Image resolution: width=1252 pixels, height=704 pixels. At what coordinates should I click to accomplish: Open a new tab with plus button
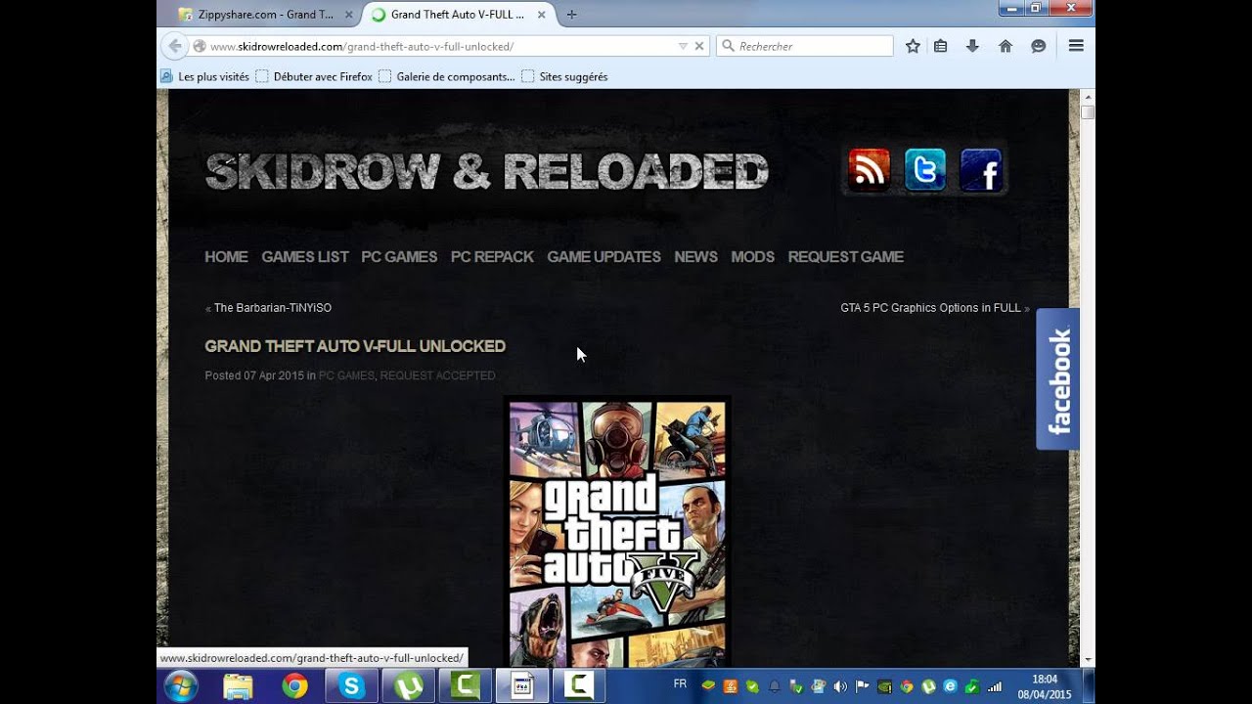point(571,15)
